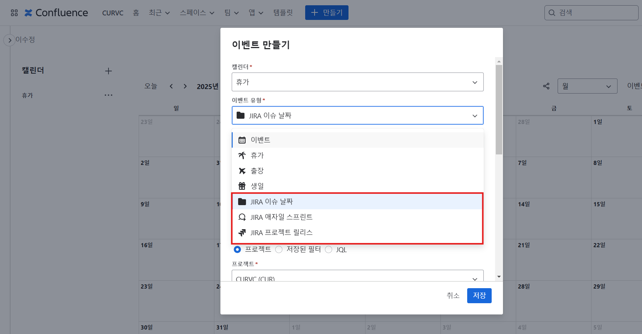Click the calendar share icon
The height and width of the screenshot is (334, 642).
pyautogui.click(x=546, y=86)
